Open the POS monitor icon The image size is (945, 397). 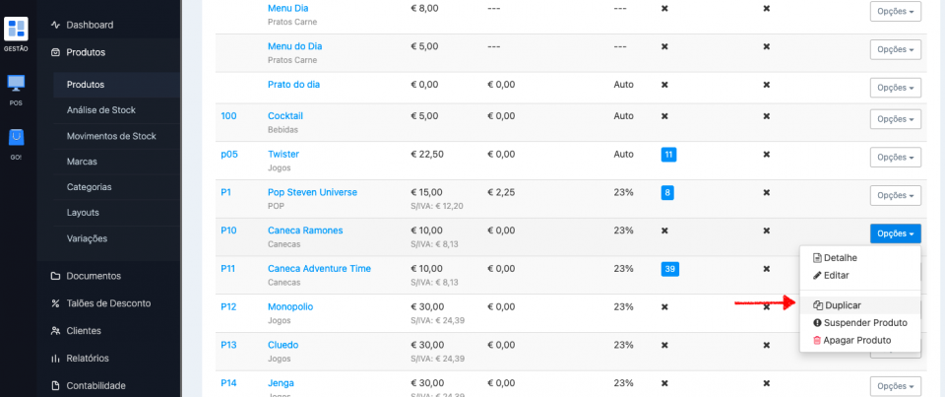point(16,84)
